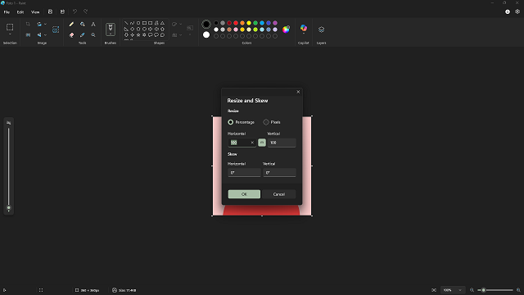
Task: Open the Edit menu
Action: click(x=20, y=12)
